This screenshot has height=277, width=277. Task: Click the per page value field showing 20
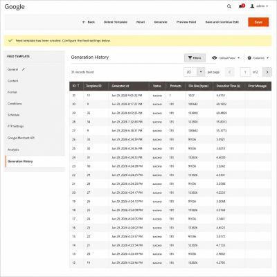pos(190,72)
